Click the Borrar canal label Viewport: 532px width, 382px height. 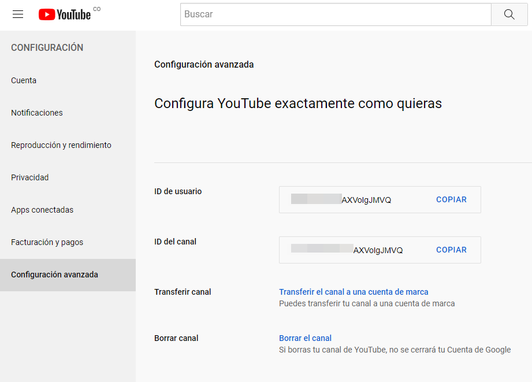tap(176, 338)
